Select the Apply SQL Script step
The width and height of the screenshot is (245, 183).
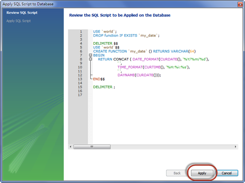click(18, 21)
